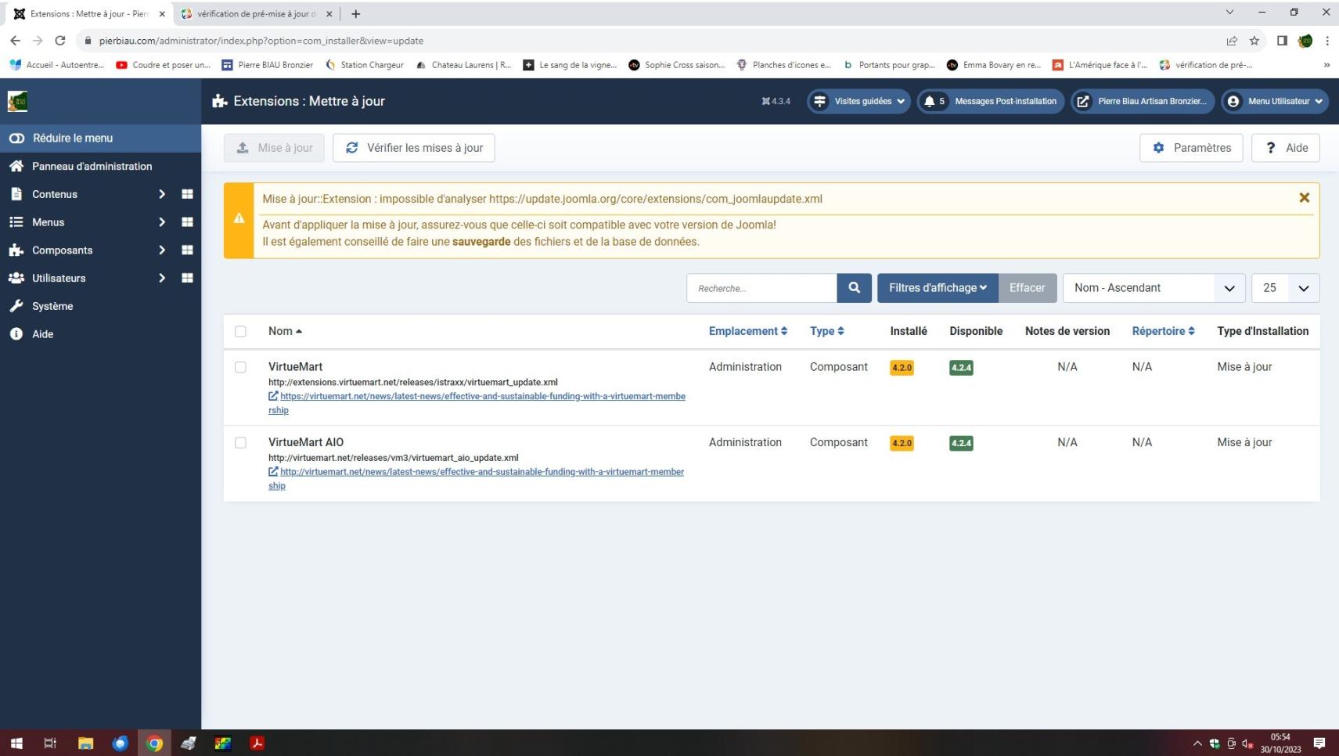This screenshot has width=1339, height=756.
Task: Open File Explorer from taskbar
Action: coord(85,743)
